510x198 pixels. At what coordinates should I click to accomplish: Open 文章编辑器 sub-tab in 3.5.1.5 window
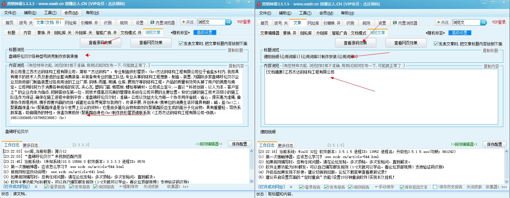pos(270,33)
